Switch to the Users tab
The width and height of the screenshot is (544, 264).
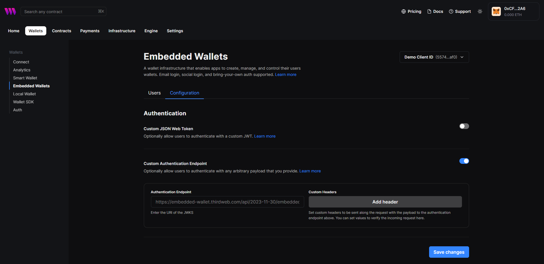coord(154,93)
